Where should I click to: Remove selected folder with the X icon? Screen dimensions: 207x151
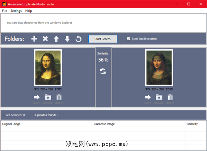45,39
